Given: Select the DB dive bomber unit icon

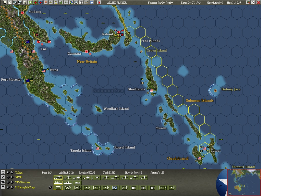Looking at the screenshot, I should (77, 178).
